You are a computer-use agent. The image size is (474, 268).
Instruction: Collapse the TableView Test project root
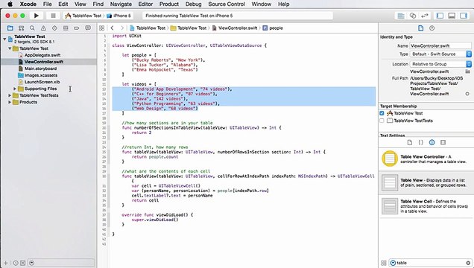[x=4, y=39]
